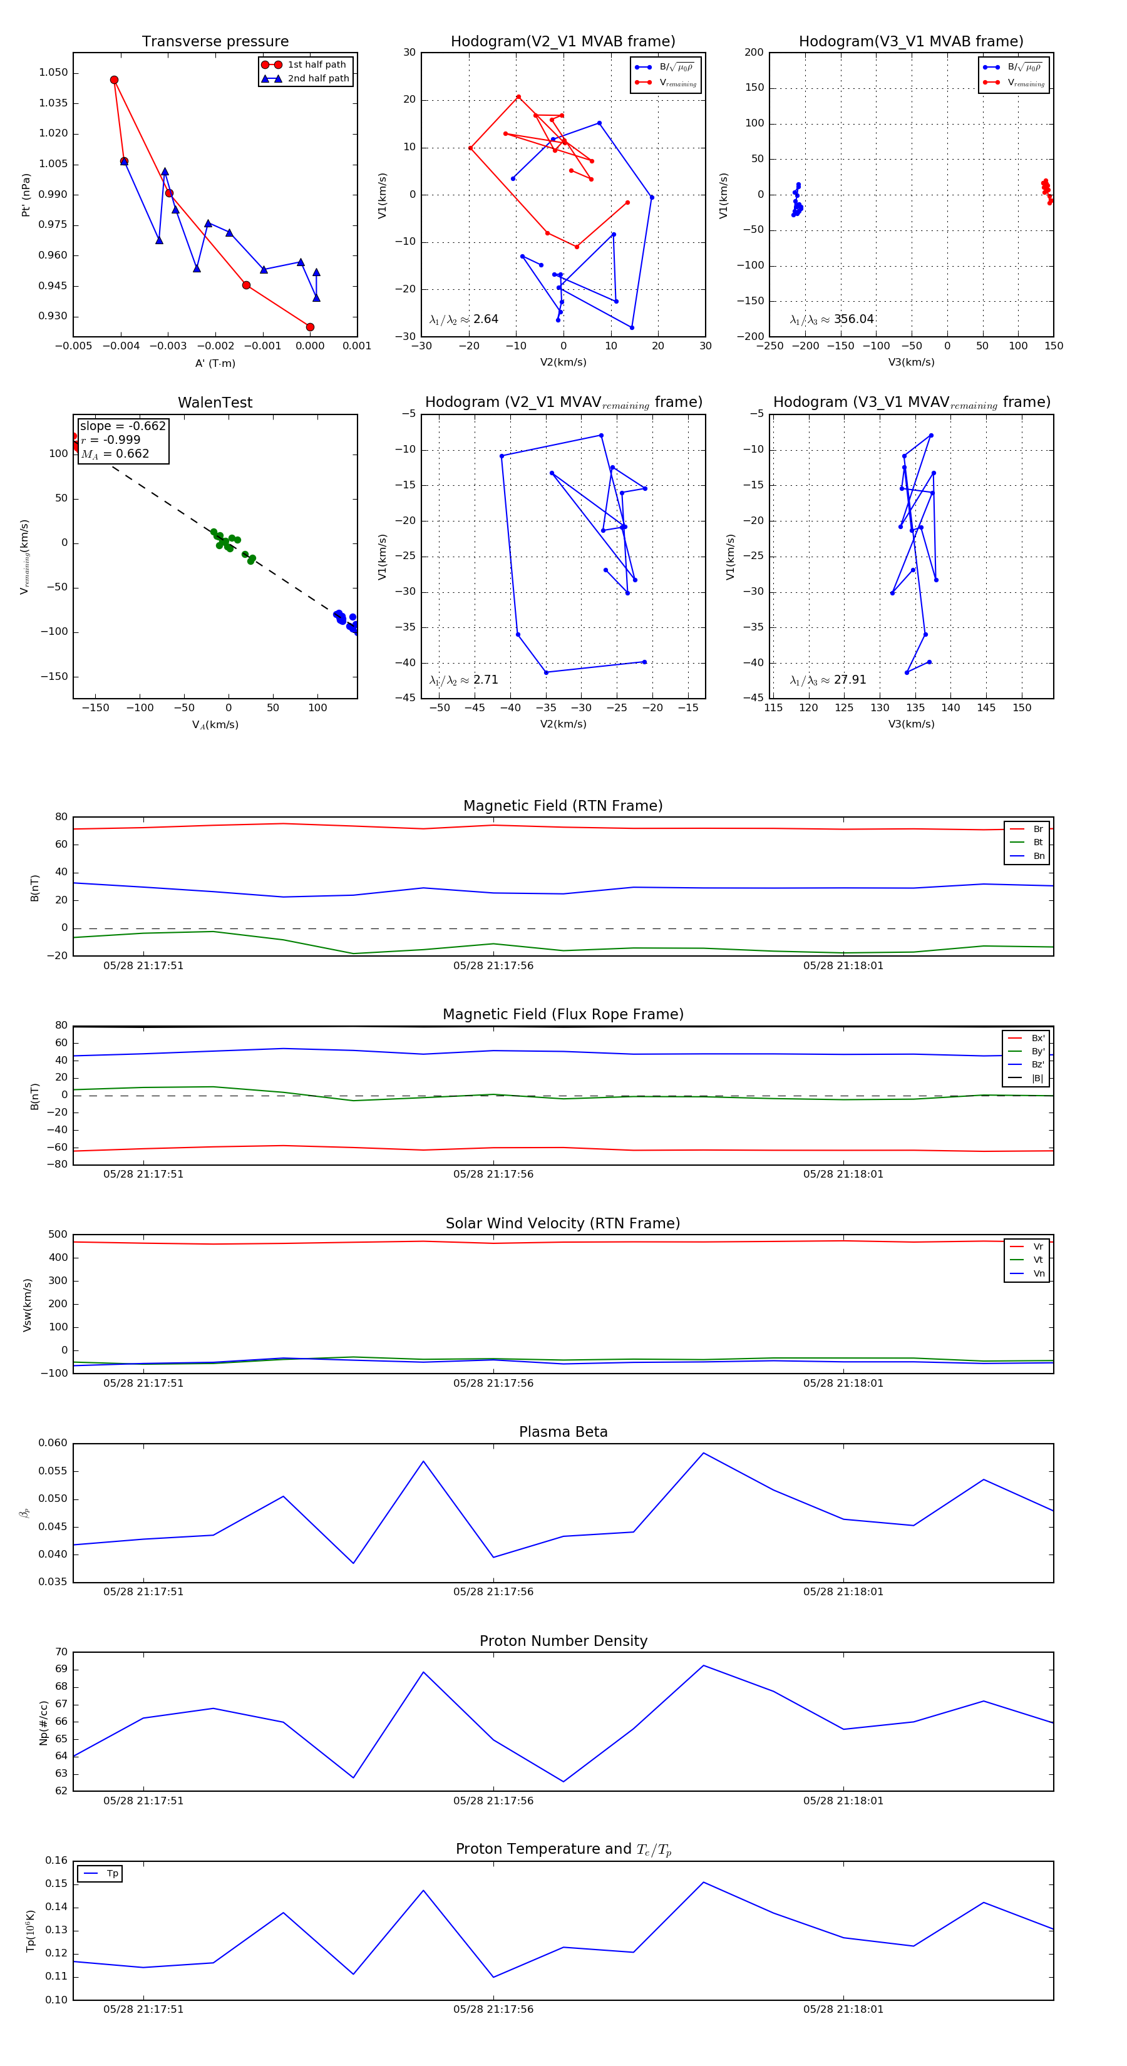The image size is (1127, 2066).
Task: Click the "V_A(km/s)" x-axis label
Action: [215, 725]
